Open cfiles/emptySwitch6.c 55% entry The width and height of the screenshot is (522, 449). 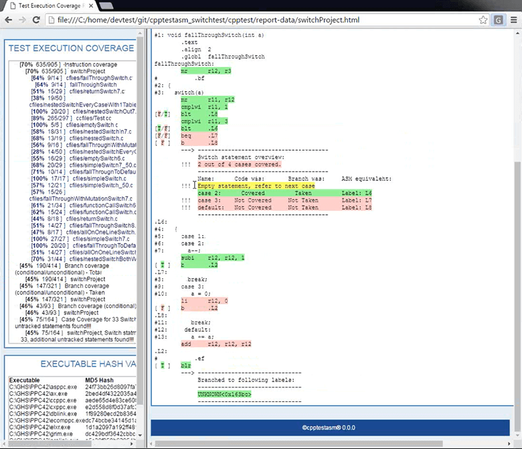(x=78, y=158)
